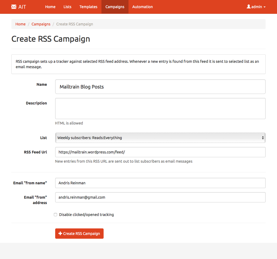This screenshot has height=259, width=277.
Task: Click the envelope logo icon beside AIT
Action: [14, 7]
